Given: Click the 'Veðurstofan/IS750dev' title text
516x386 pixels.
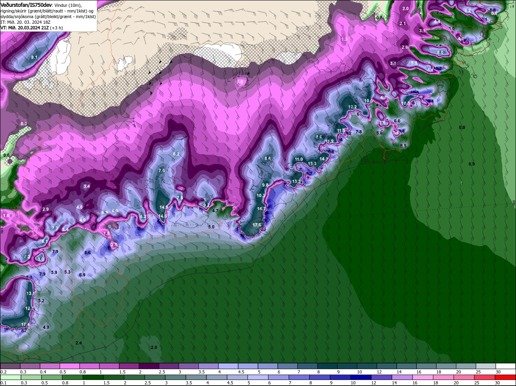Looking at the screenshot, I should pyautogui.click(x=26, y=4).
